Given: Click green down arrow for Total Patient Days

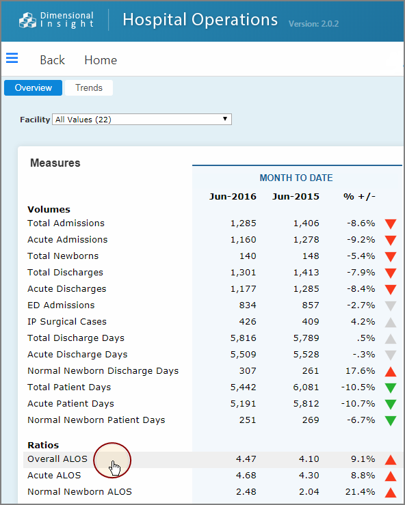Looking at the screenshot, I should tap(391, 387).
